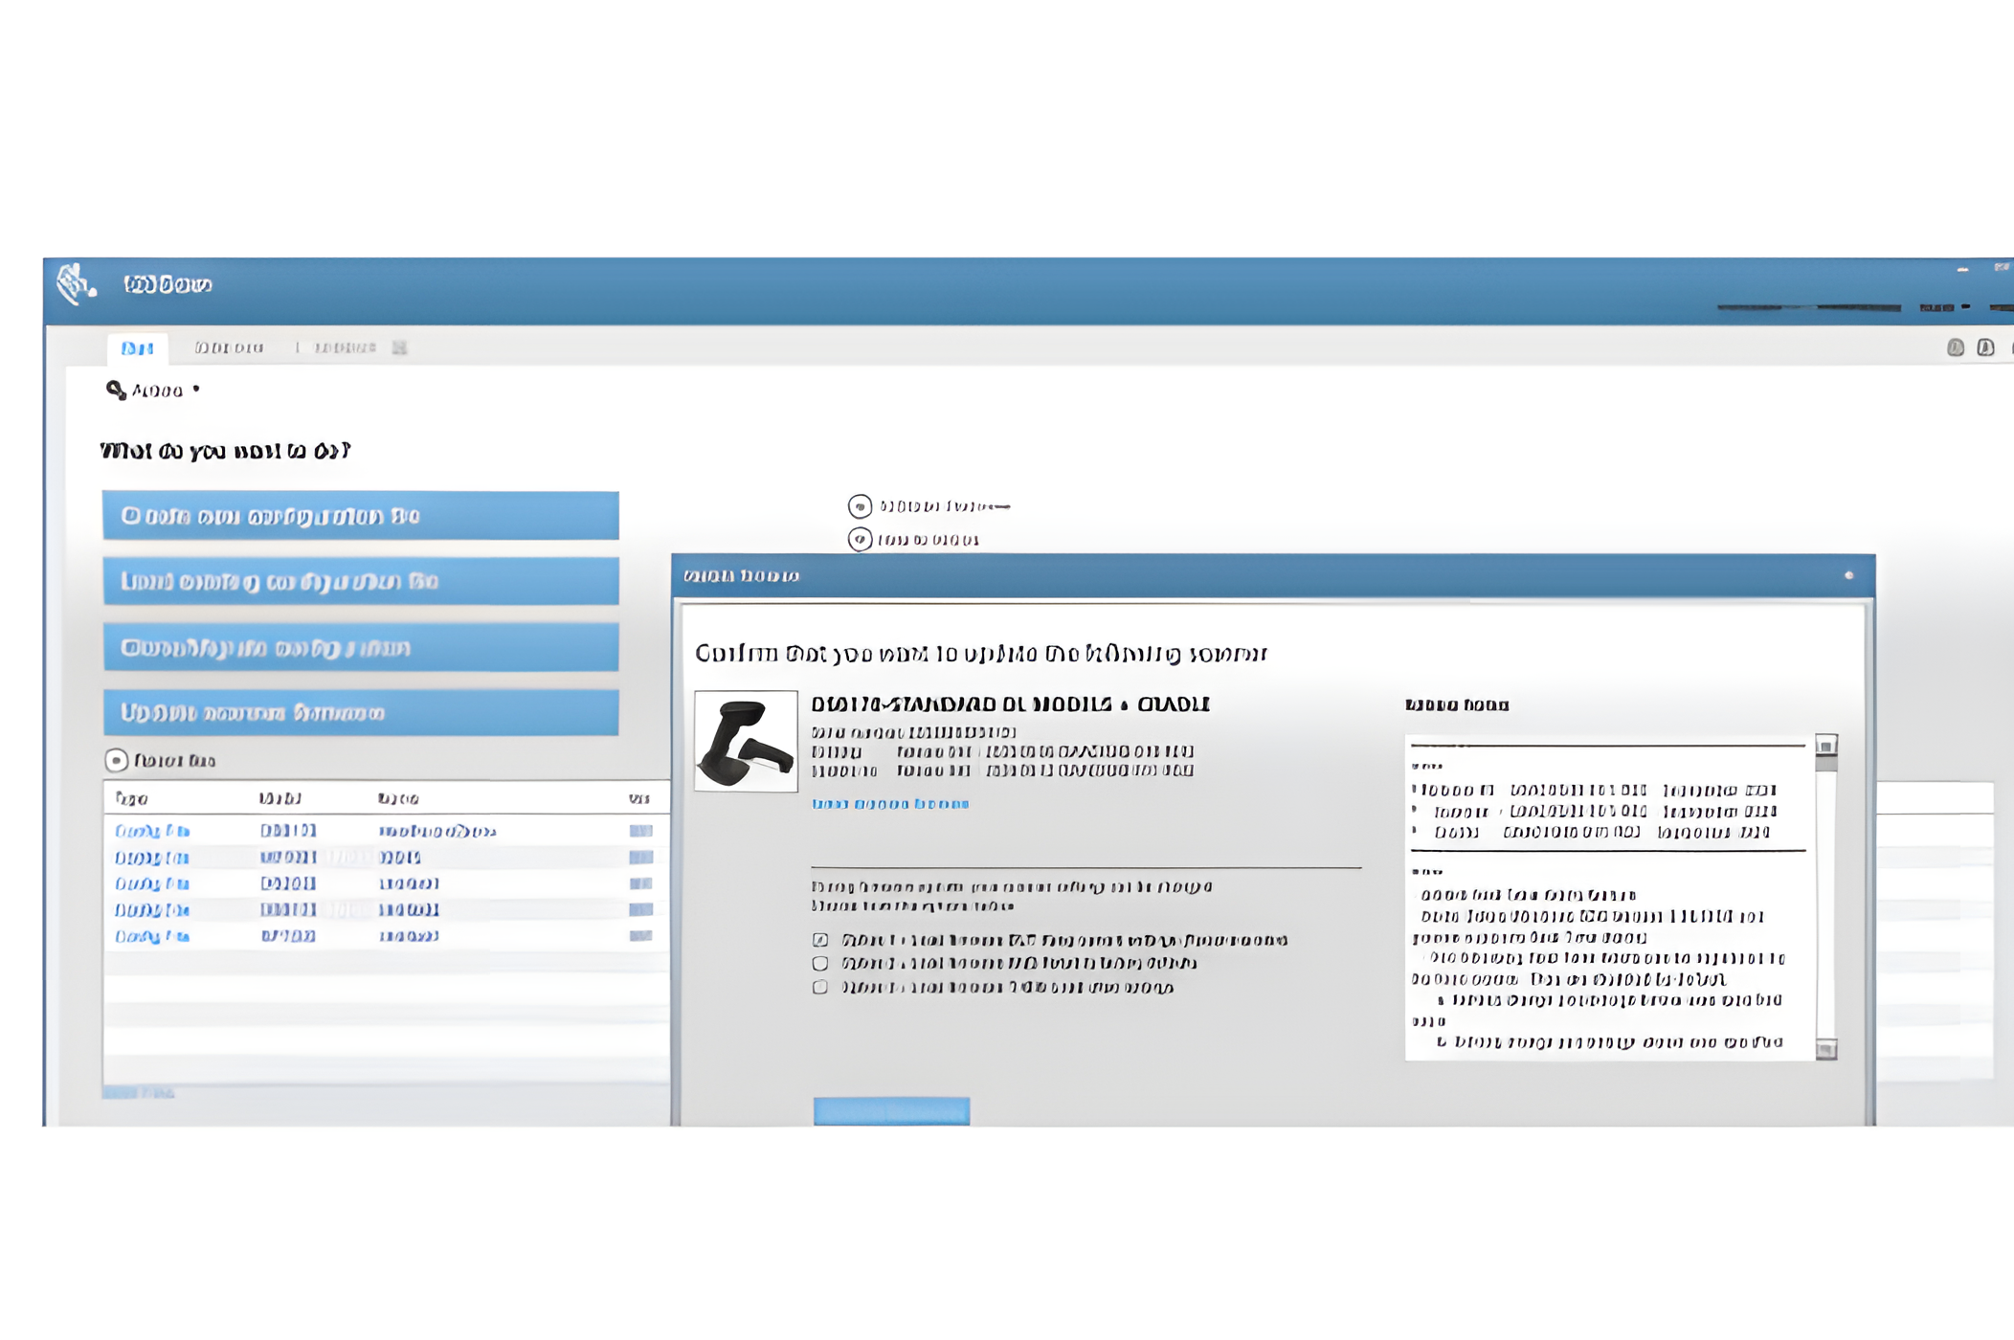2014x1340 pixels.
Task: Click the first help icon at top right
Action: [x=1956, y=347]
